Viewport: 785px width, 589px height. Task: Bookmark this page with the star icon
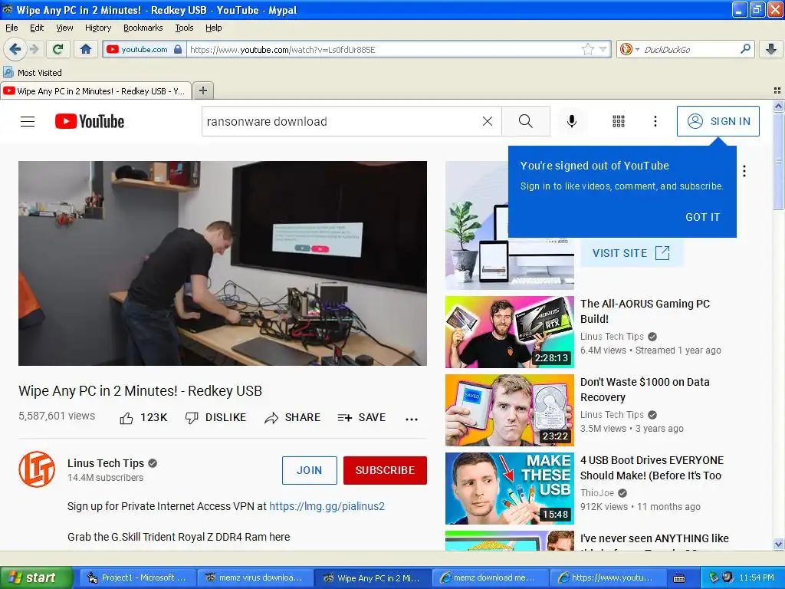[x=588, y=49]
